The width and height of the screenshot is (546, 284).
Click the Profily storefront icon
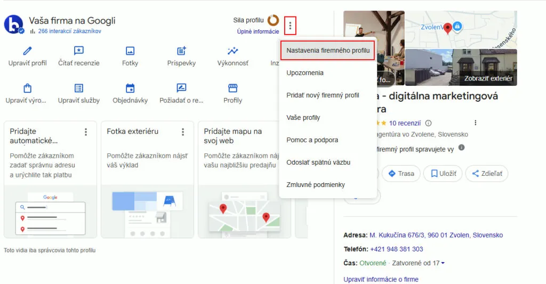(232, 88)
